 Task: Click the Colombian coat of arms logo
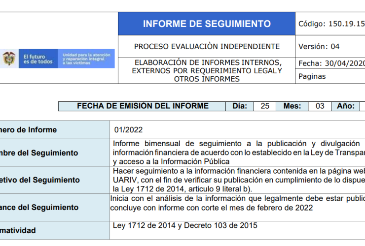tap(9, 59)
